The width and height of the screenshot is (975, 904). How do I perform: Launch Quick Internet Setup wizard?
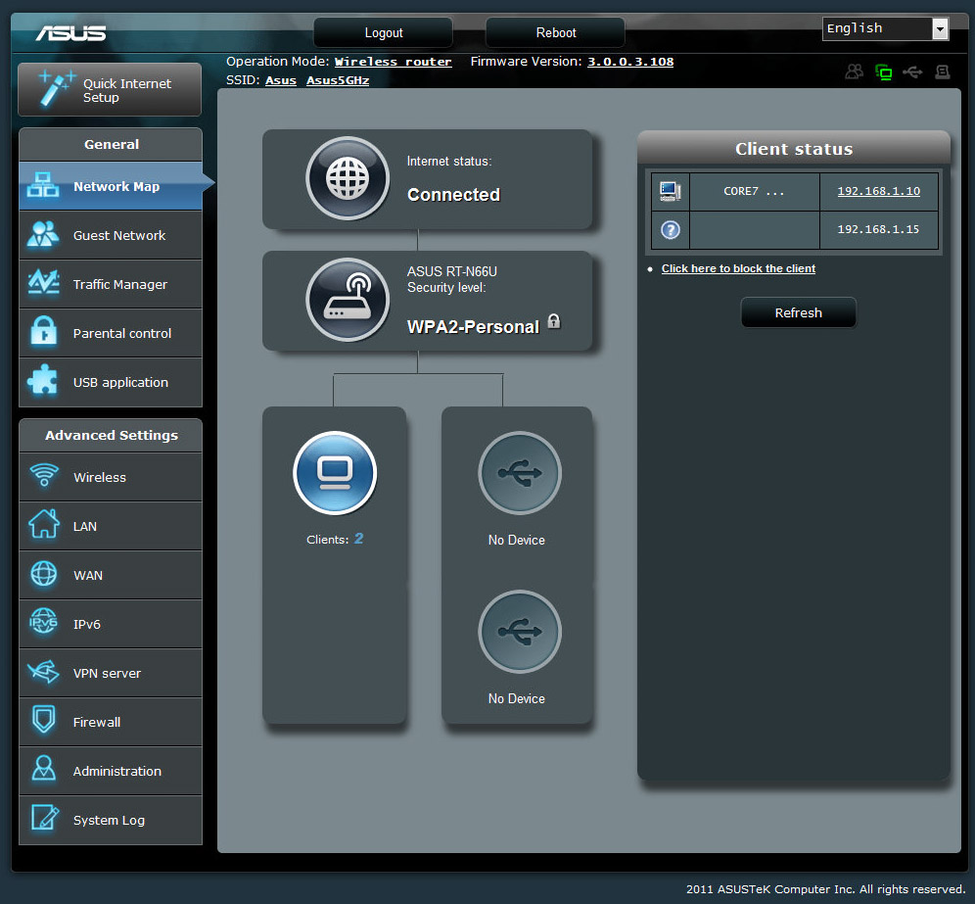click(110, 90)
